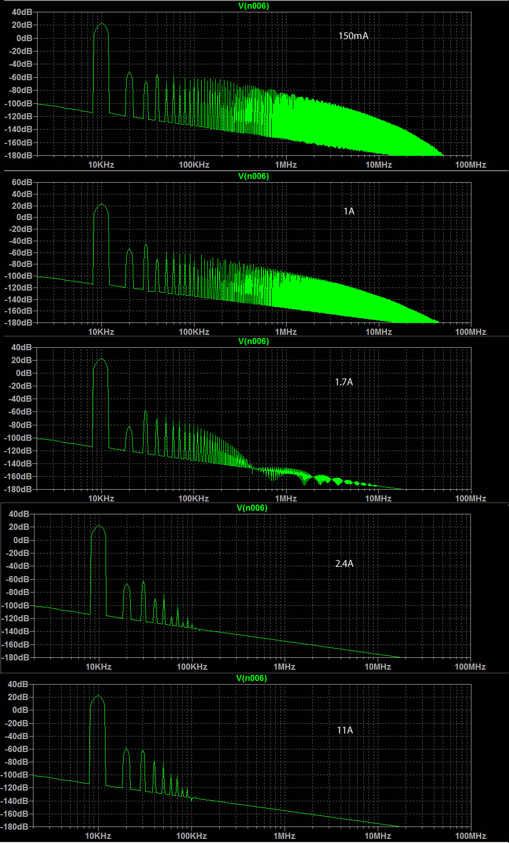The height and width of the screenshot is (843, 509).
Task: Click 100KHz axis label under the 11A plot
Action: [191, 836]
